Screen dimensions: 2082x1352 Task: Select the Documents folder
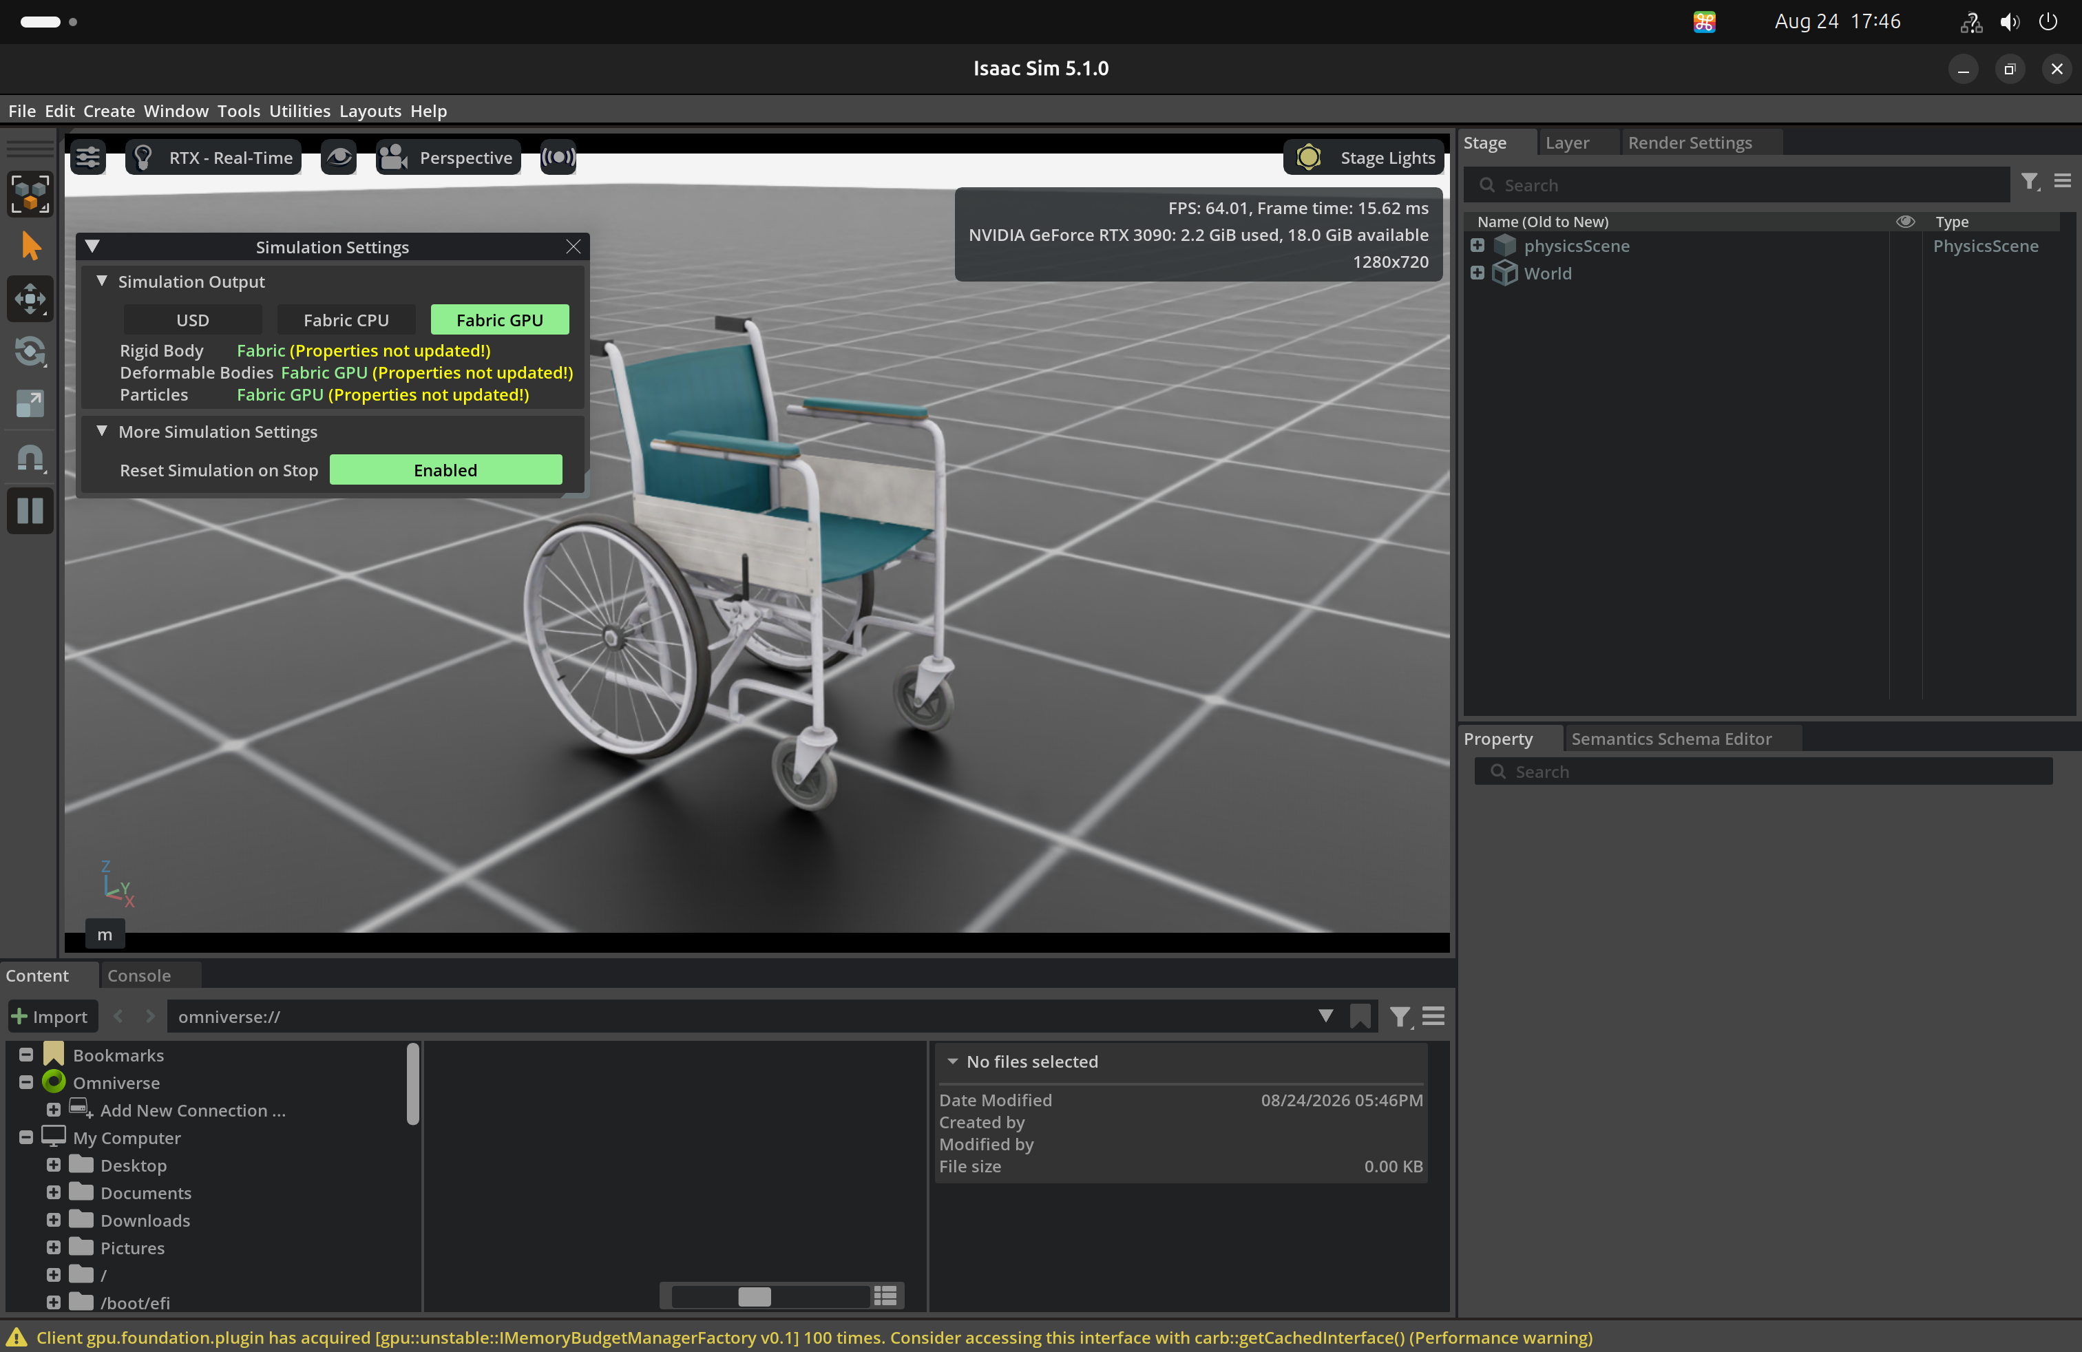[x=145, y=1193]
